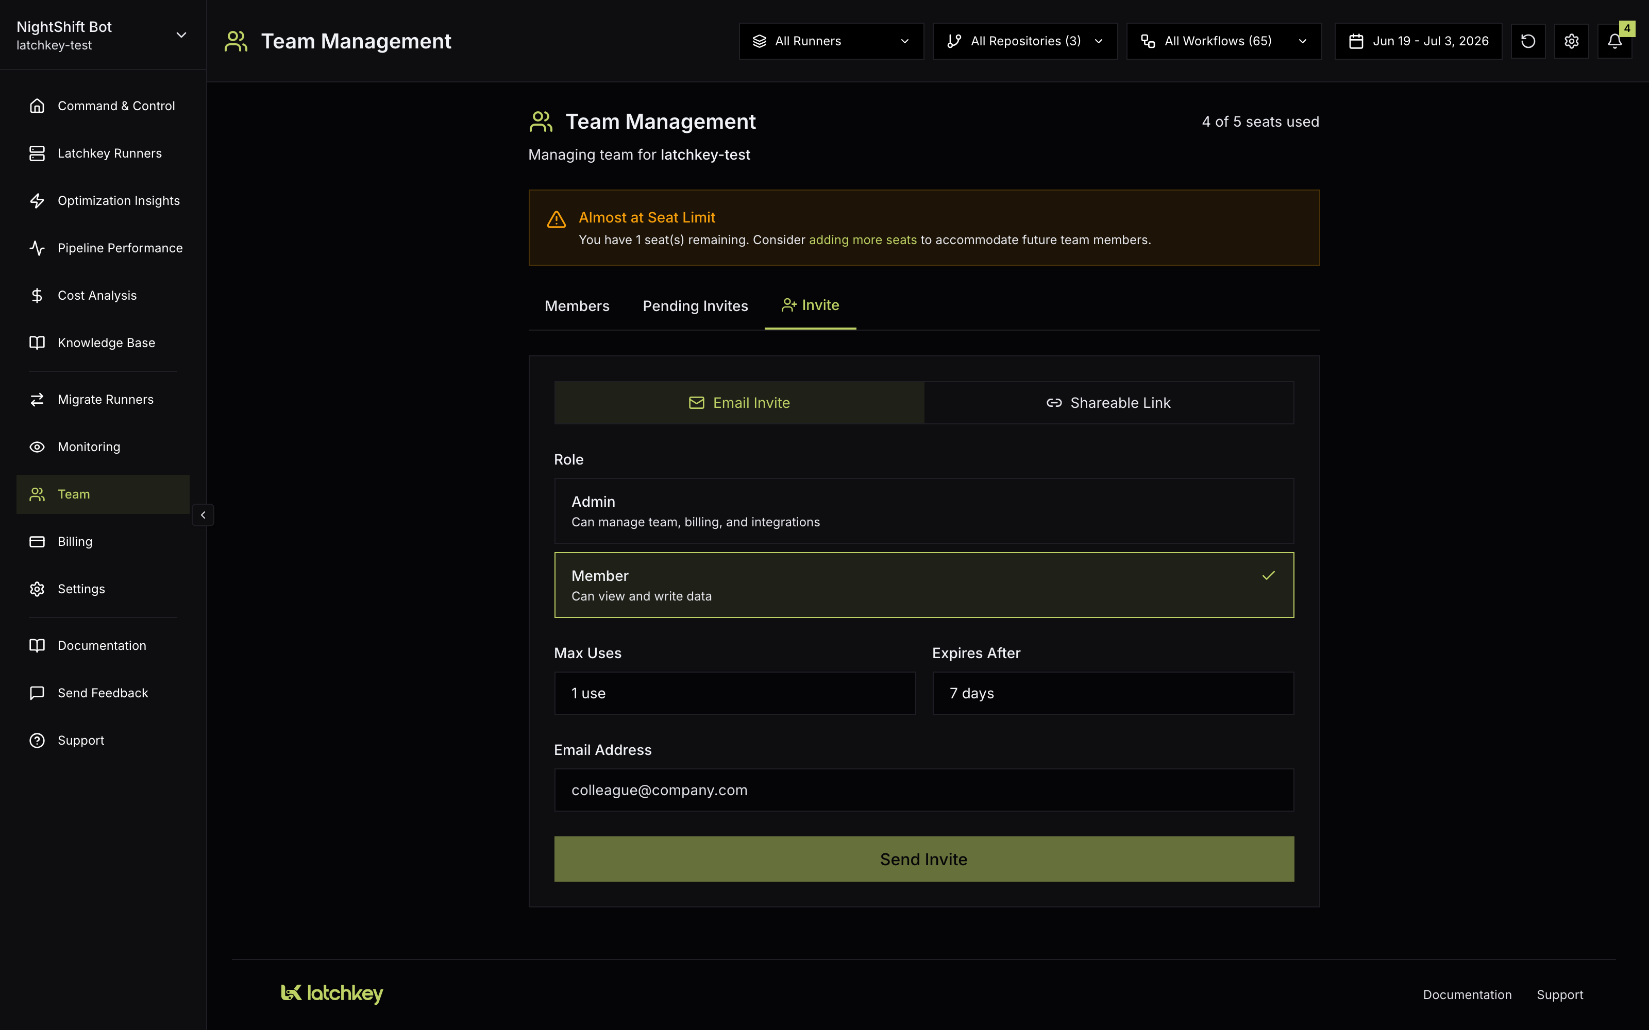Open the Max Uses dropdown
The height and width of the screenshot is (1030, 1649).
[x=734, y=693]
